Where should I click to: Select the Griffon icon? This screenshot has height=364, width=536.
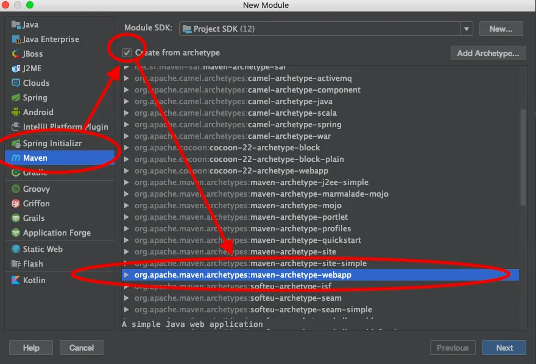pyautogui.click(x=16, y=203)
